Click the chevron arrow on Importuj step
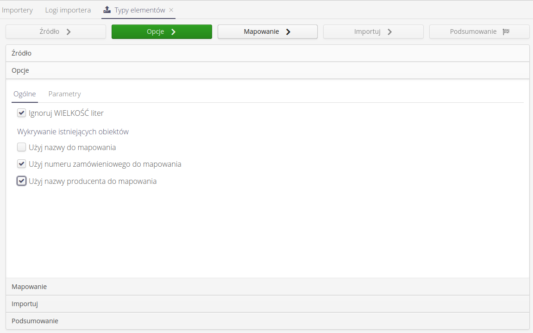This screenshot has height=333, width=533. click(389, 31)
